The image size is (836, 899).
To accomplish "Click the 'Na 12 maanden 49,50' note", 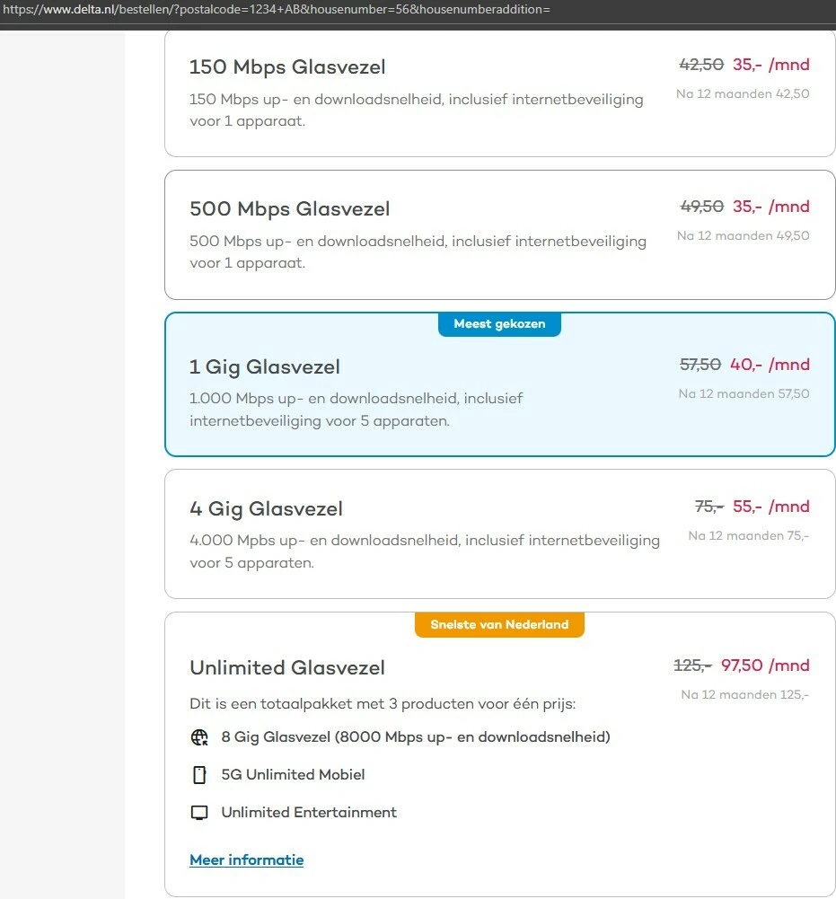I will coord(743,235).
